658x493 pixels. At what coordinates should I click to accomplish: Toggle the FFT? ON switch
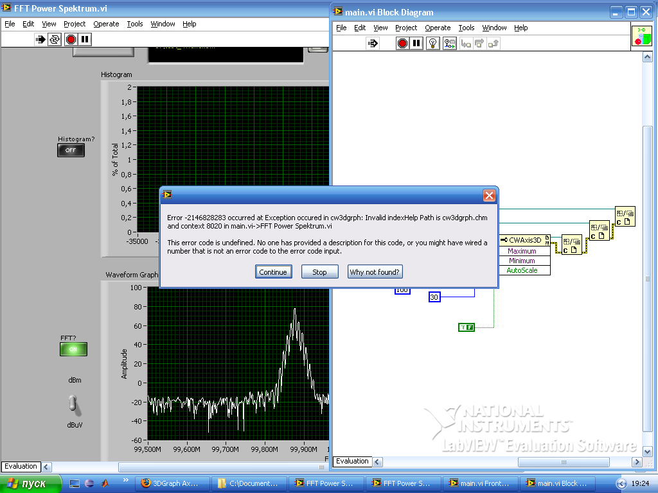click(73, 349)
